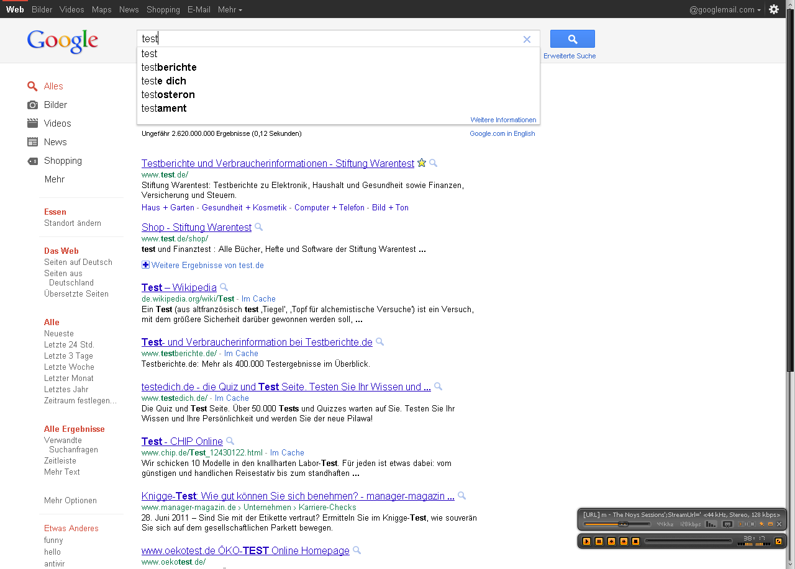The height and width of the screenshot is (569, 795).
Task: Open Maps in the top bar
Action: (102, 9)
